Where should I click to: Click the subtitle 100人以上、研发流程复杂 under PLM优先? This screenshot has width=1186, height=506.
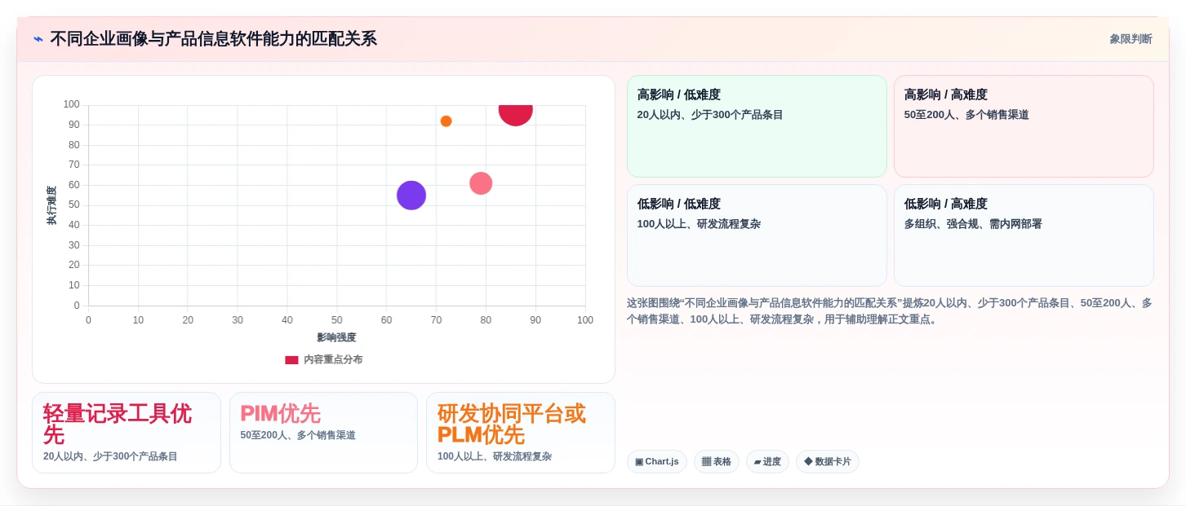[x=495, y=457]
